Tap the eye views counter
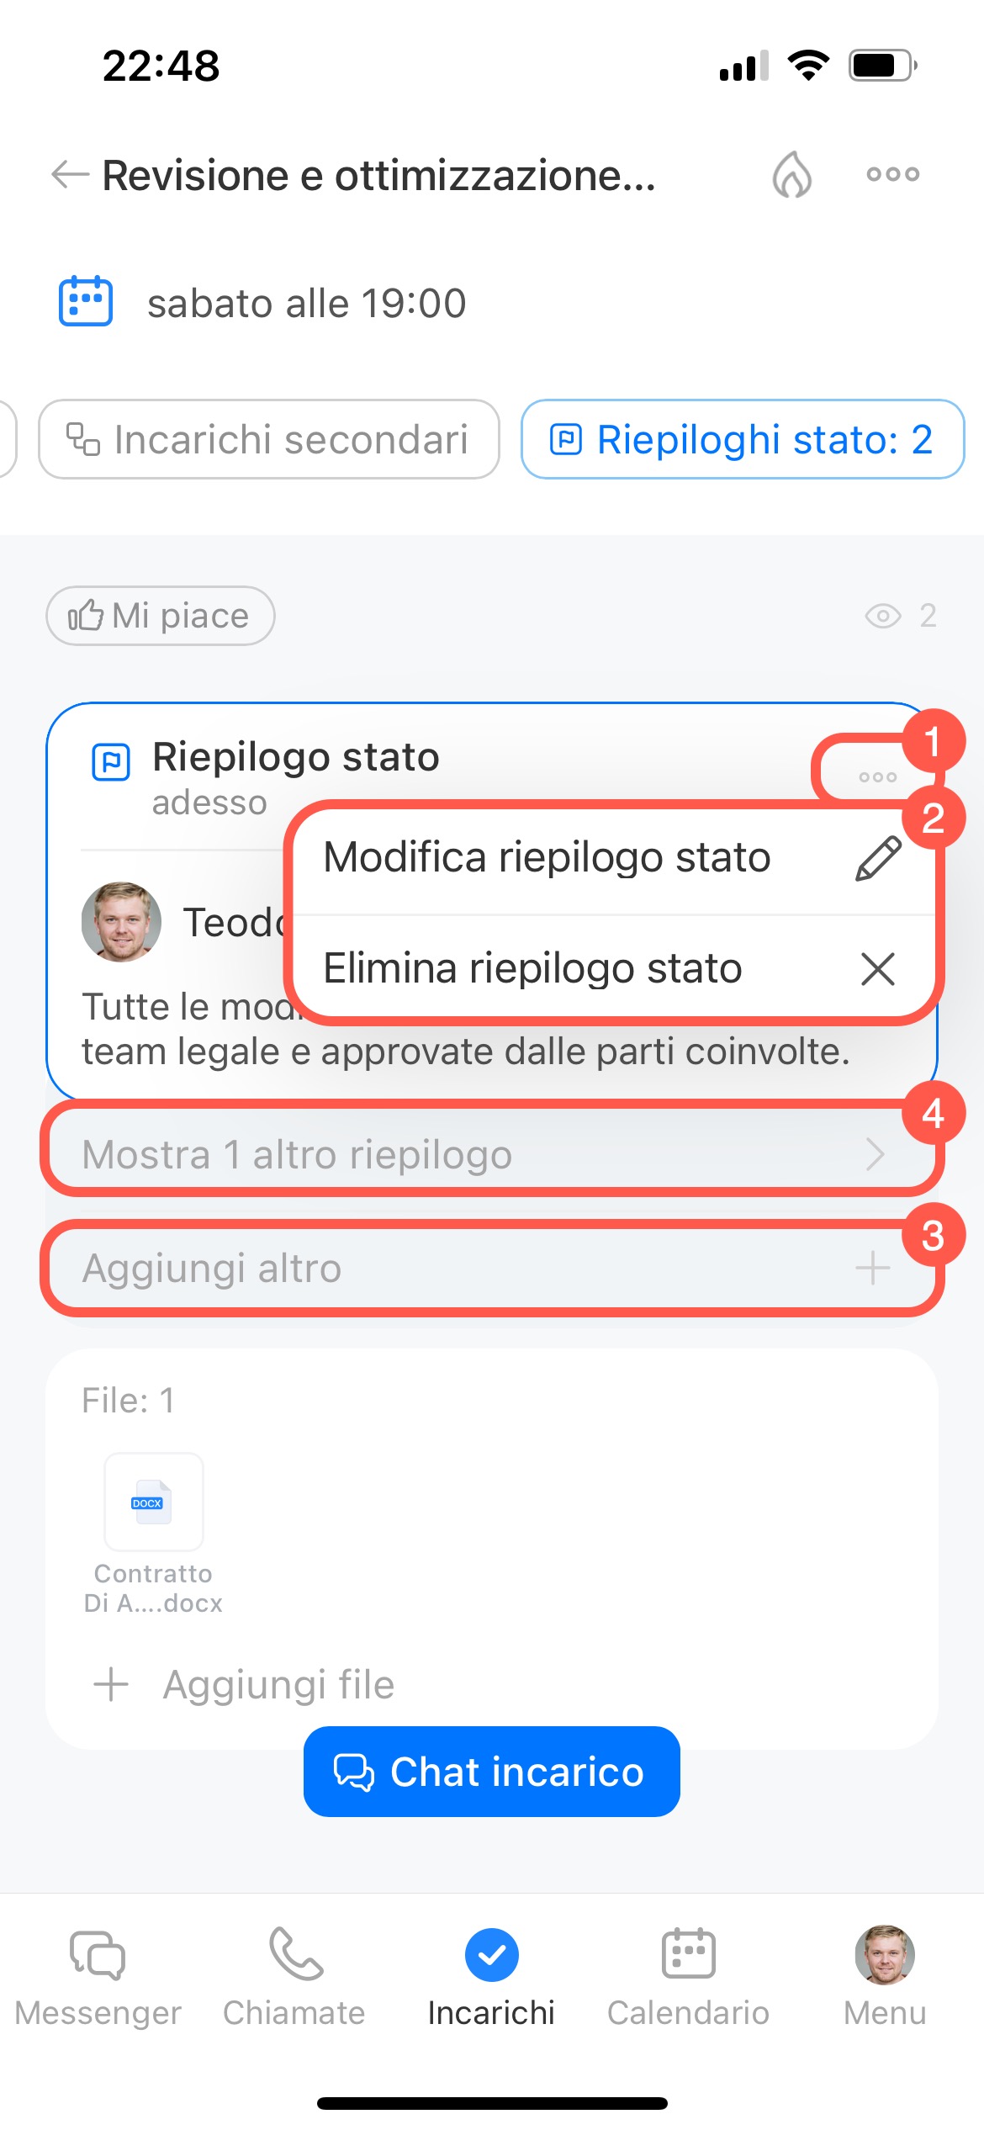Image resolution: width=984 pixels, height=2130 pixels. coord(899,616)
